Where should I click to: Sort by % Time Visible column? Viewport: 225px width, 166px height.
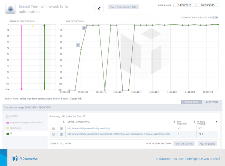tap(201, 123)
